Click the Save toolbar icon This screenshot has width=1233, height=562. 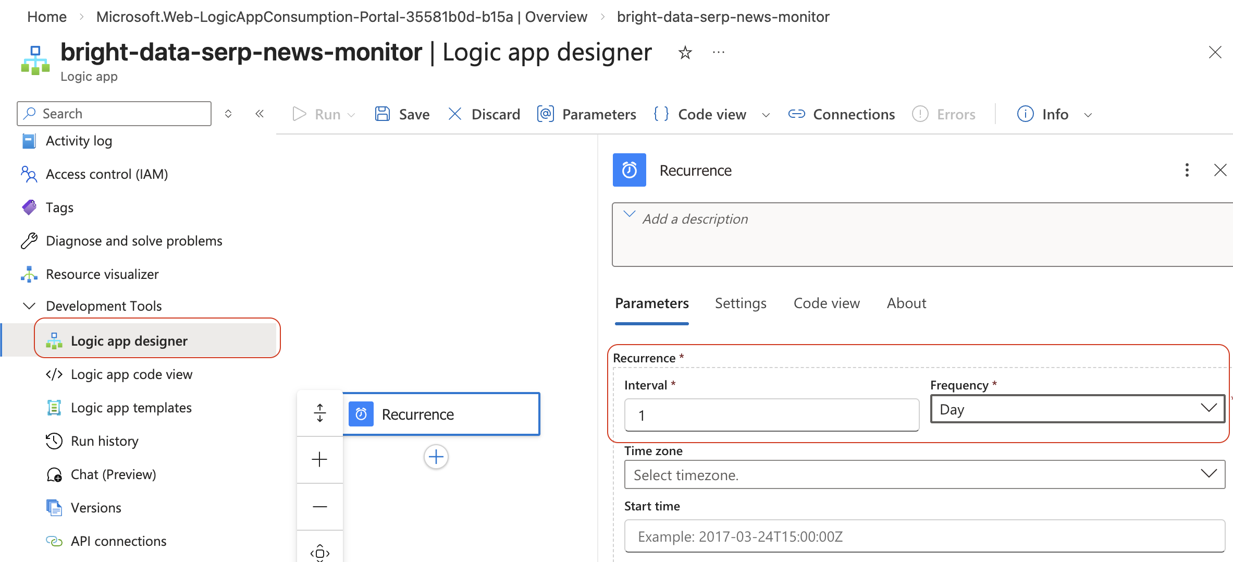(x=383, y=114)
